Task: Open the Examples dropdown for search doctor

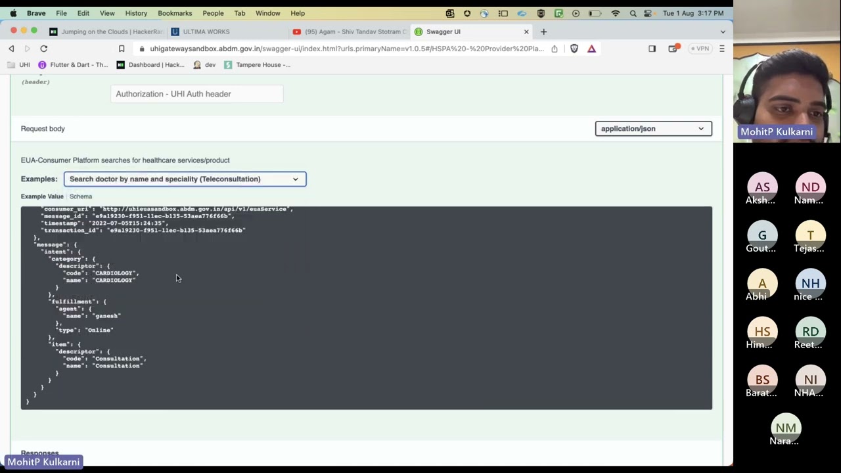Action: tap(185, 179)
